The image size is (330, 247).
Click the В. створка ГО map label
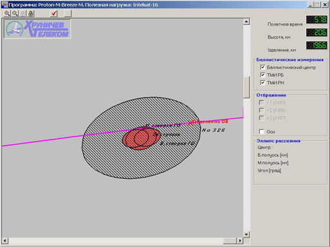click(177, 143)
